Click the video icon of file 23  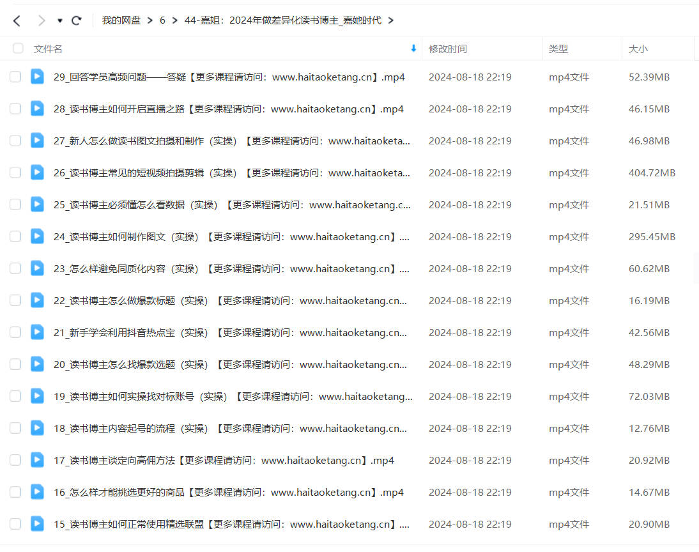37,268
